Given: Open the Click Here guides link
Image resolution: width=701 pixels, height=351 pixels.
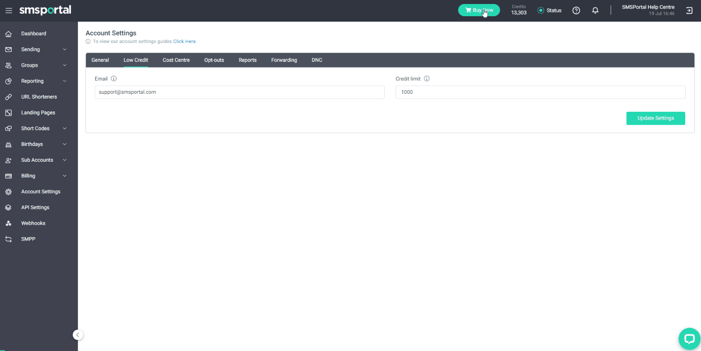Looking at the screenshot, I should (184, 42).
